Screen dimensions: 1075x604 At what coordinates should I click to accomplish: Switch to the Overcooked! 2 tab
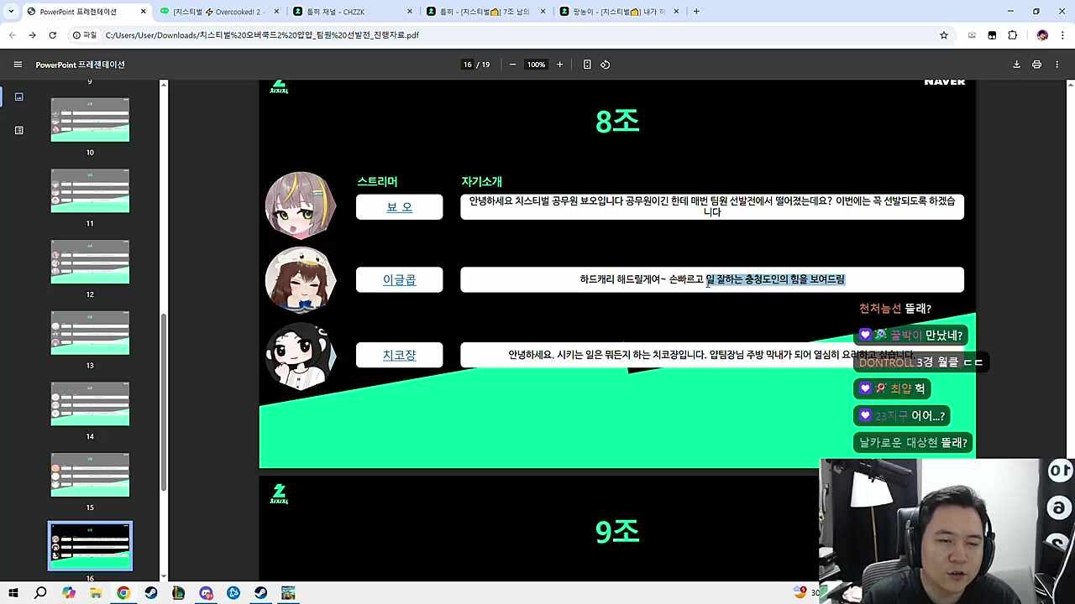(x=218, y=12)
